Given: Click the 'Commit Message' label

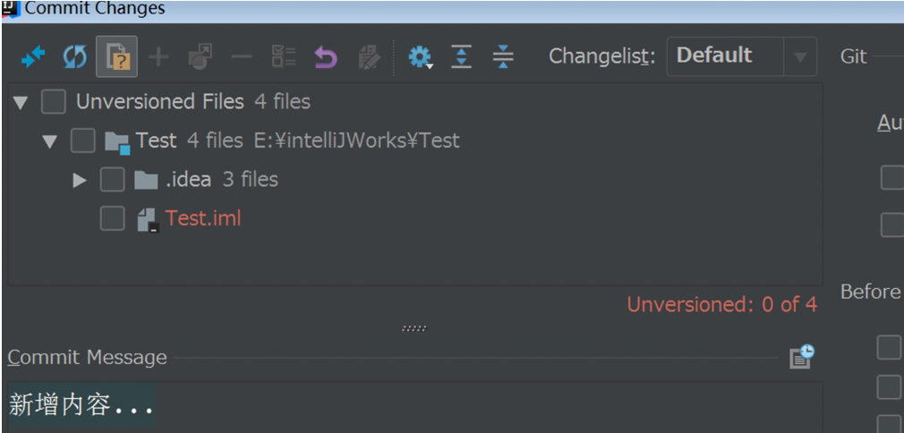Looking at the screenshot, I should (x=87, y=358).
